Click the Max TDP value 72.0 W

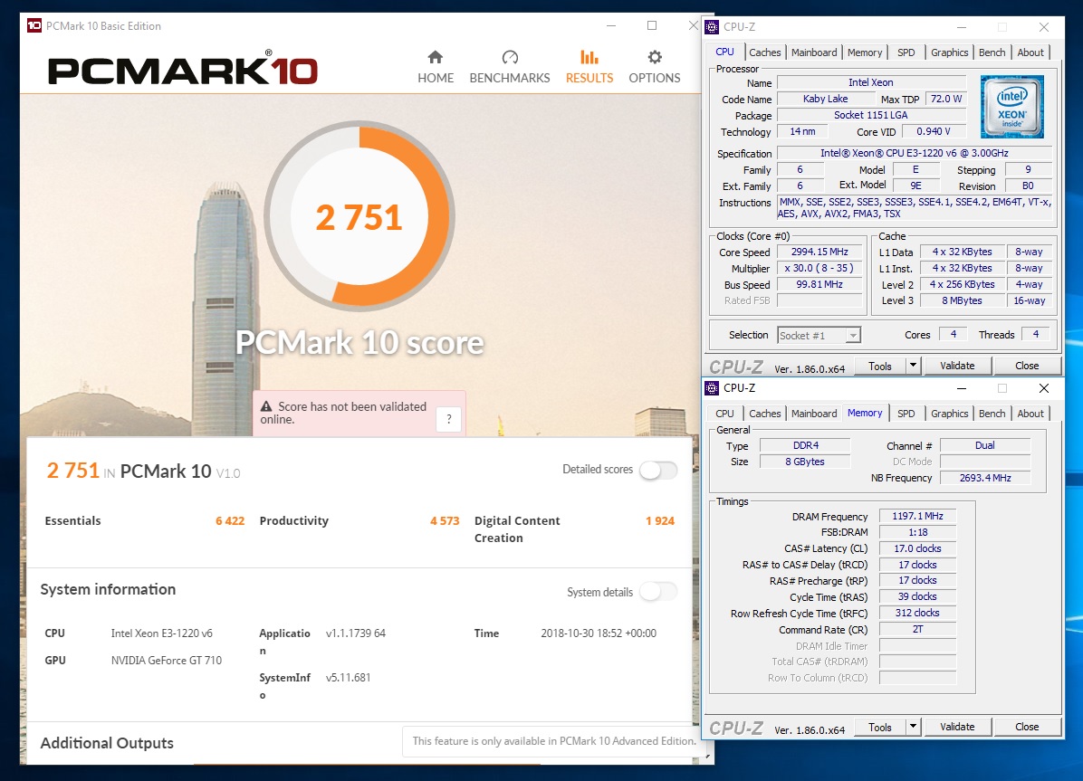click(x=945, y=99)
